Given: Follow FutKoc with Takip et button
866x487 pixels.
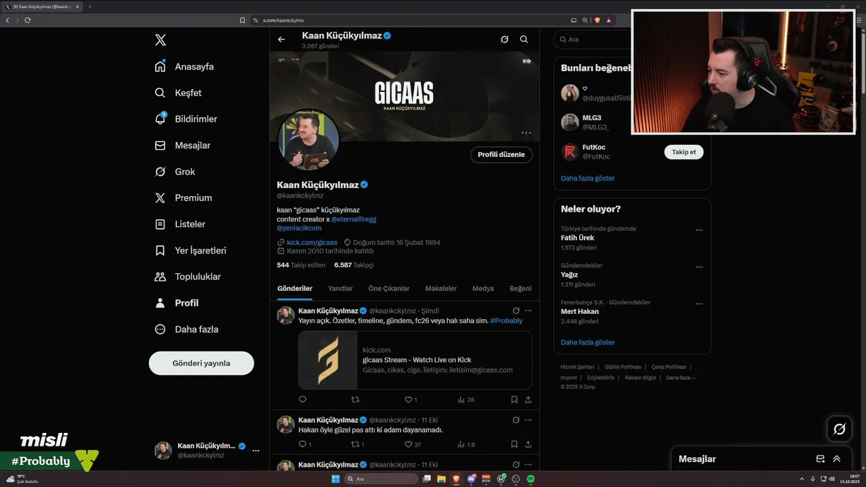Looking at the screenshot, I should coord(684,152).
